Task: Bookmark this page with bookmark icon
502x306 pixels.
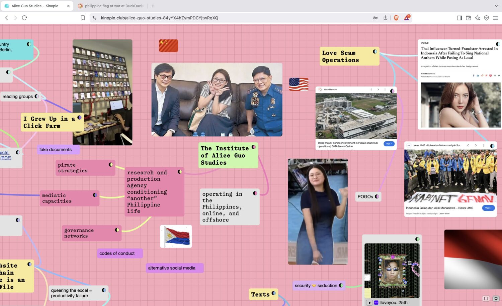Action: coord(83,18)
